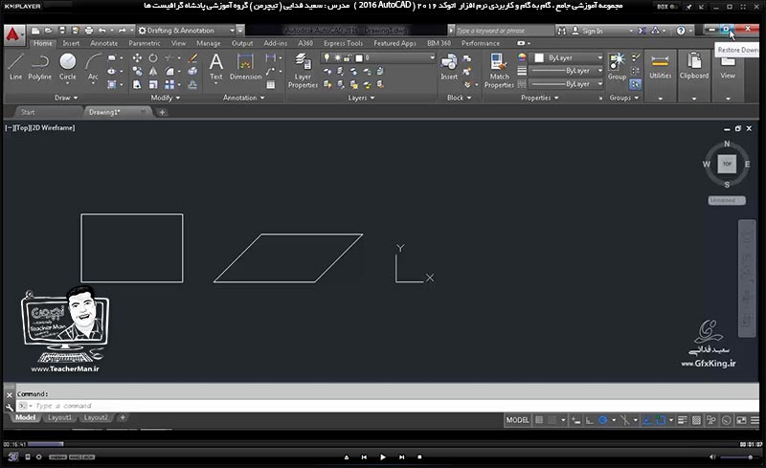Viewport: 766px width, 468px height.
Task: Expand the Annotation panel
Action: pos(244,98)
